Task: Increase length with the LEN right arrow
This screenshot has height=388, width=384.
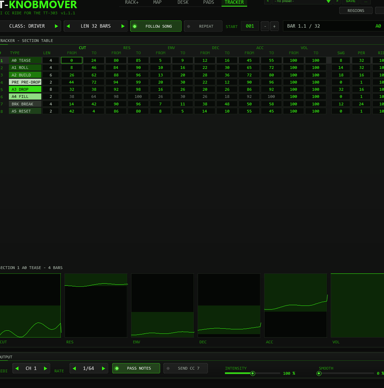Action: 123,26
